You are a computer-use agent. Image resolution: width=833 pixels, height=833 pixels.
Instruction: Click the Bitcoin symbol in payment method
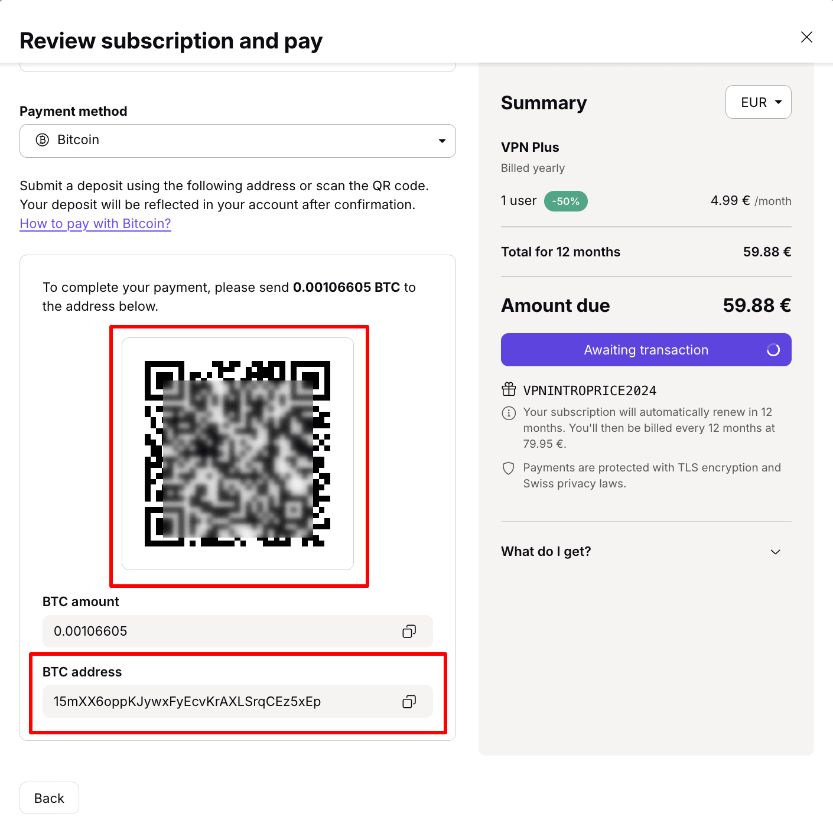[43, 140]
